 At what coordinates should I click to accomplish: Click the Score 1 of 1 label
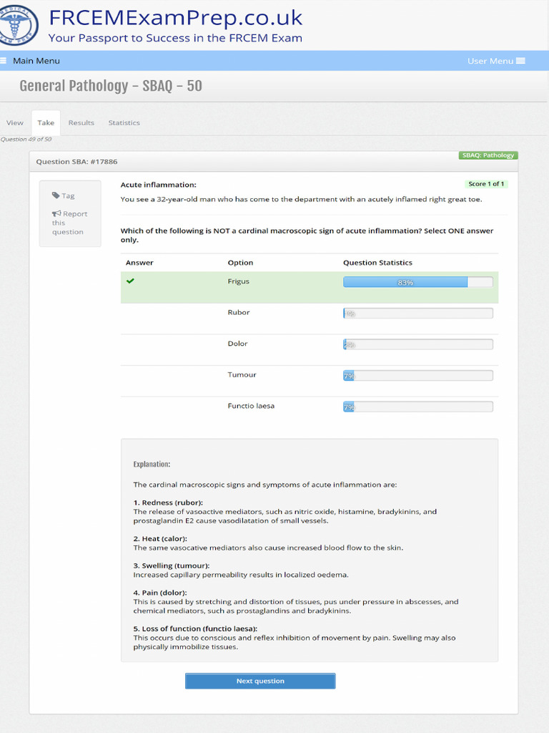coord(486,184)
